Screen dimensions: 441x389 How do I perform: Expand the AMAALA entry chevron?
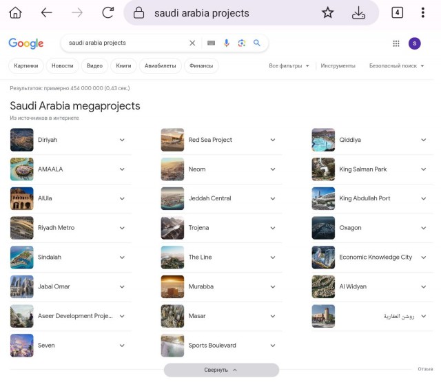click(122, 169)
